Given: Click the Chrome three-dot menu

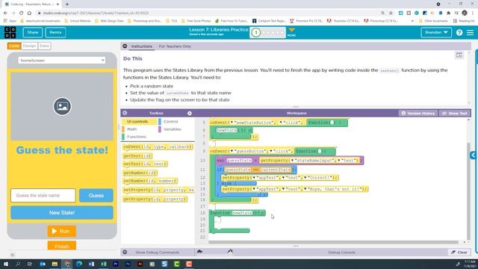Looking at the screenshot, I should click(x=473, y=13).
